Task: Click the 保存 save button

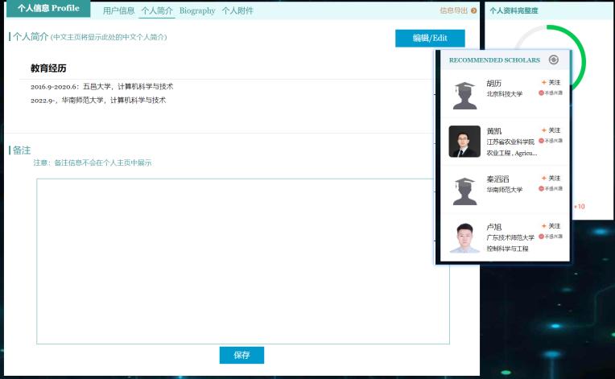Action: coord(241,355)
